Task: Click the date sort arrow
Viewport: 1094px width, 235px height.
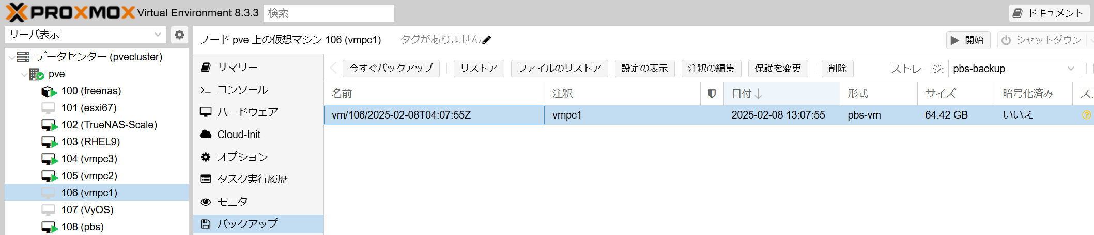Action: [x=758, y=94]
